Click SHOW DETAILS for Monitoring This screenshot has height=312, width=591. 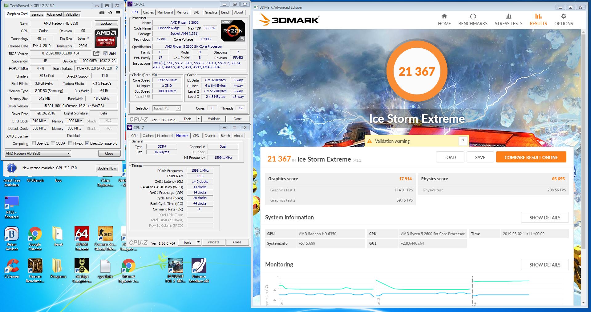pyautogui.click(x=545, y=265)
